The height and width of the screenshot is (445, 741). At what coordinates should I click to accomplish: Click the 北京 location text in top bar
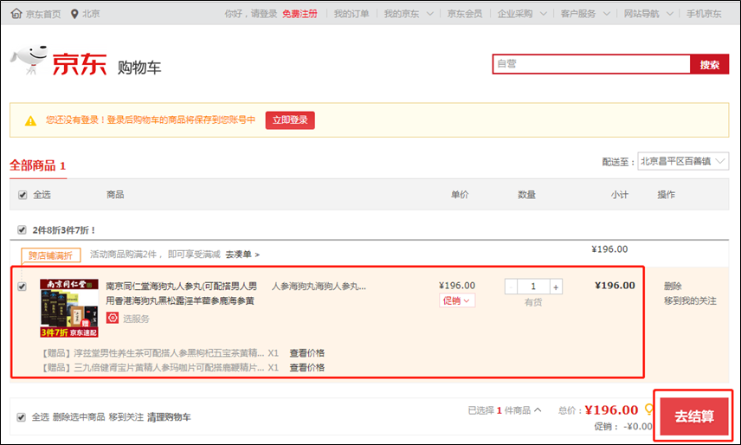pyautogui.click(x=91, y=14)
